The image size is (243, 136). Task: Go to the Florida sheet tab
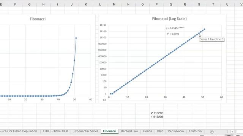pyautogui.click(x=147, y=131)
